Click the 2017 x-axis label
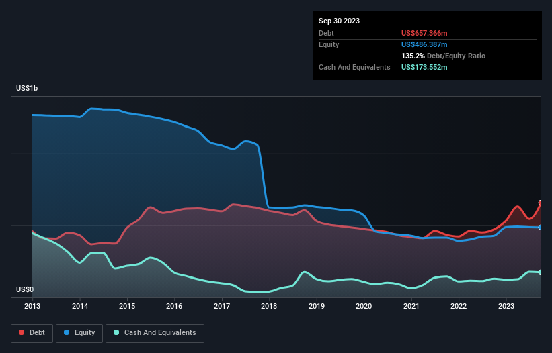This screenshot has width=552, height=353. (x=222, y=306)
